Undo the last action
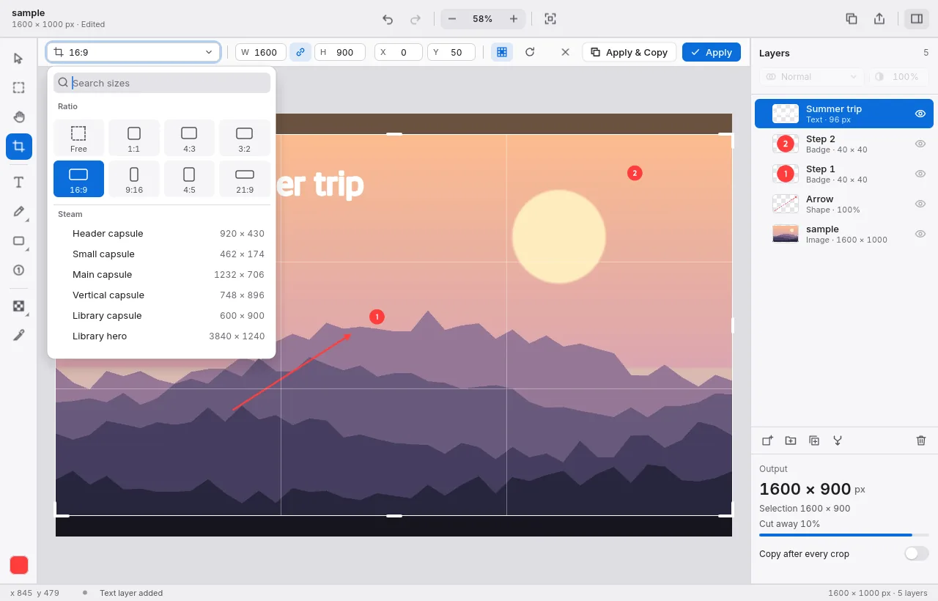The width and height of the screenshot is (938, 601). (388, 19)
